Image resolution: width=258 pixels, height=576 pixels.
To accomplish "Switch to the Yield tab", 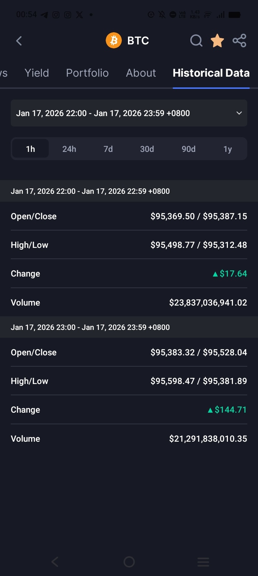I will point(37,73).
